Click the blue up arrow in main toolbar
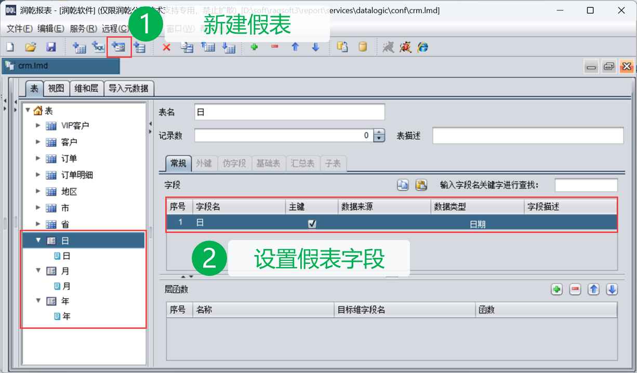The width and height of the screenshot is (637, 373). 295,47
